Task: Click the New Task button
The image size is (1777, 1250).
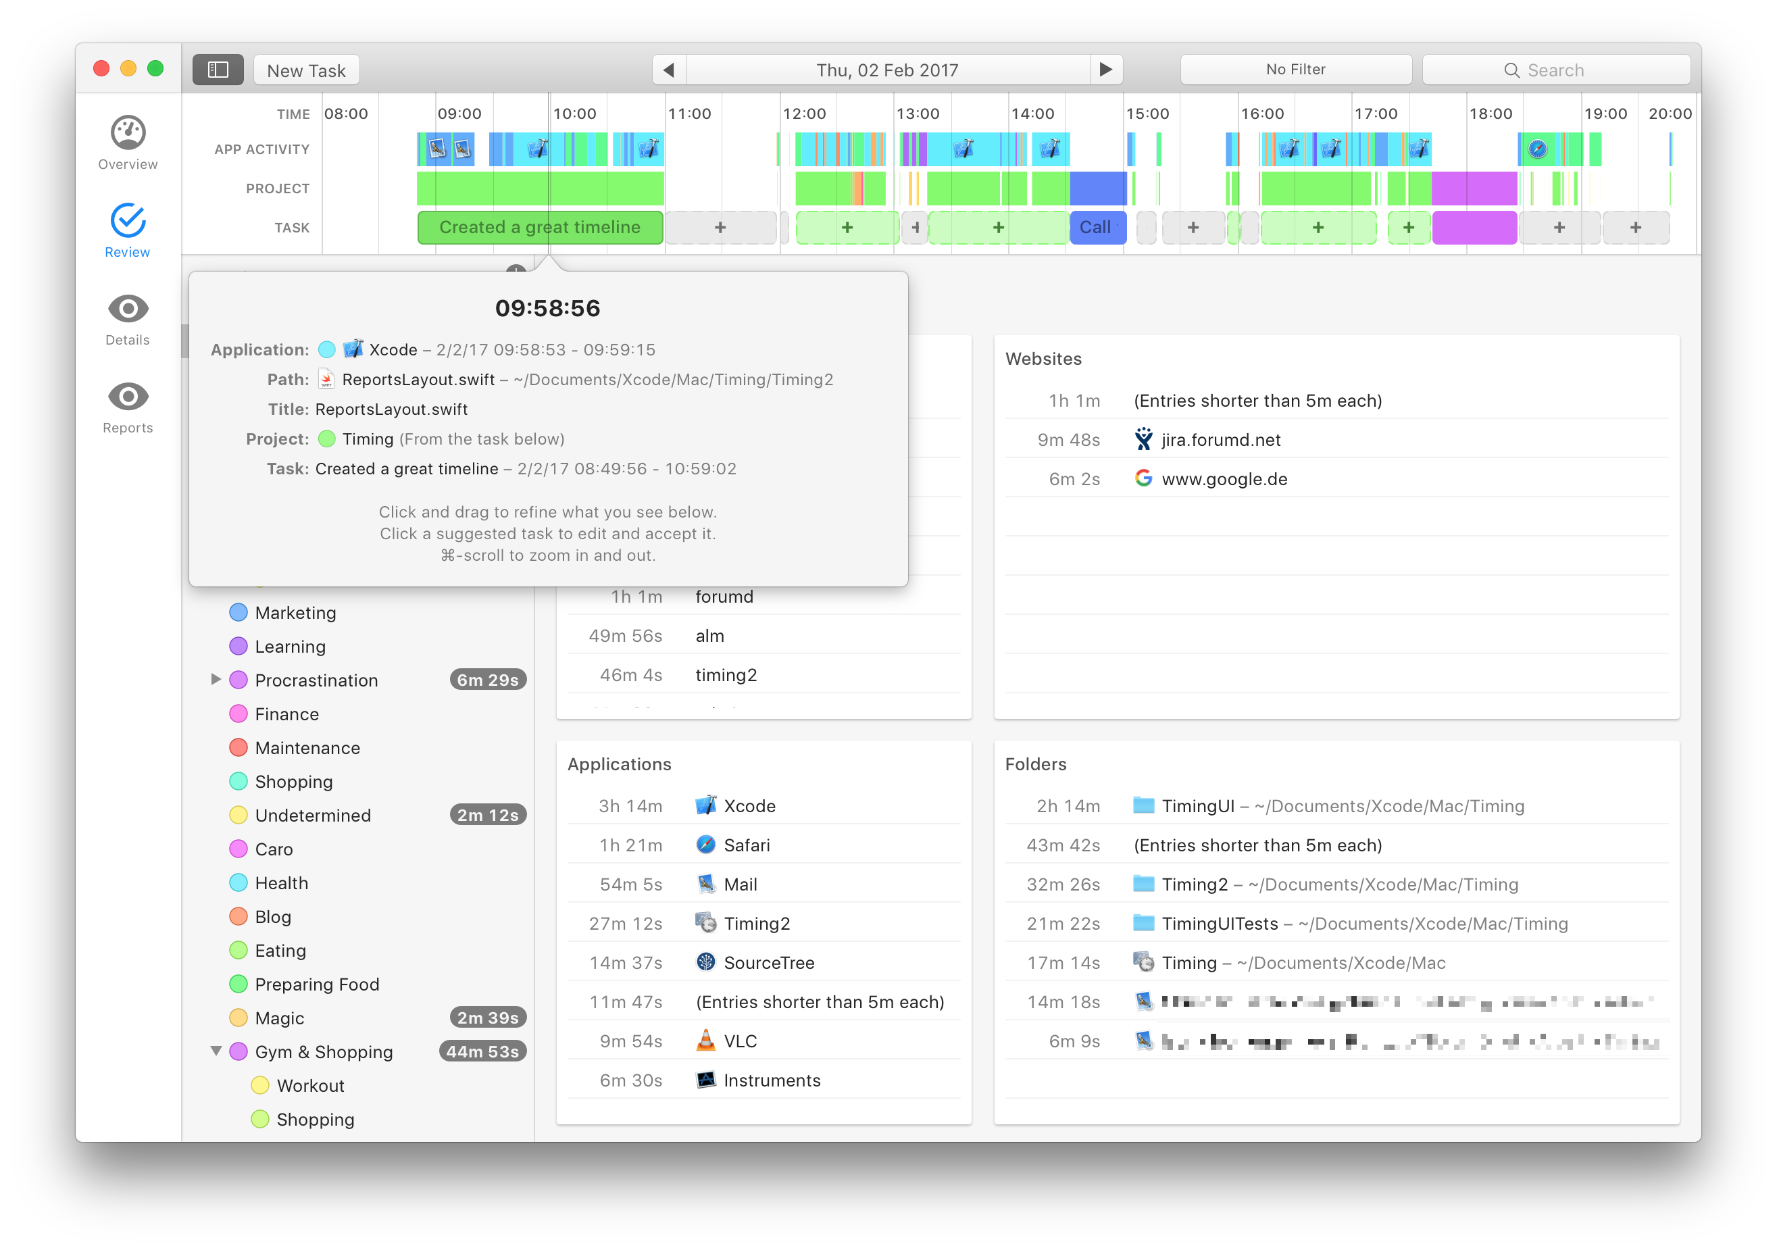Action: [305, 70]
